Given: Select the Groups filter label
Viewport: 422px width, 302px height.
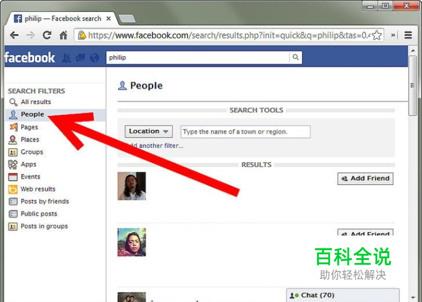Looking at the screenshot, I should coord(32,152).
